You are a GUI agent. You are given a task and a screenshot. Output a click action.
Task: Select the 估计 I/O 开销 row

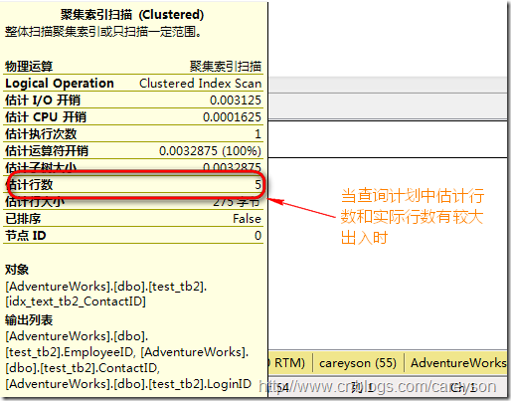pyautogui.click(x=133, y=100)
